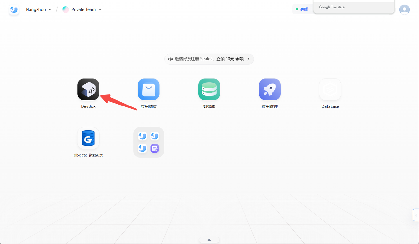The image size is (419, 244).
Task: Click the 数据库 label text
Action: click(x=209, y=106)
